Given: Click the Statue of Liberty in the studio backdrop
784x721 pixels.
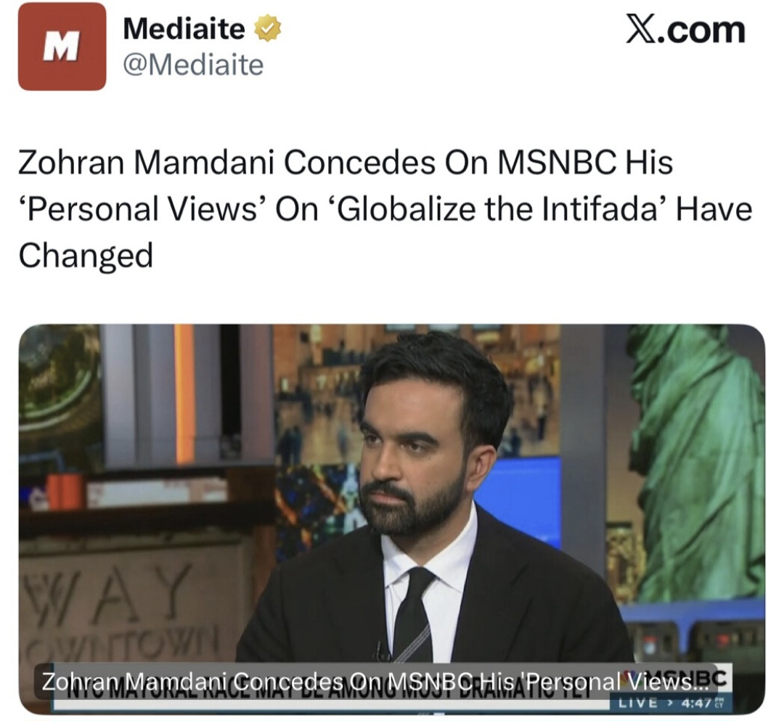Looking at the screenshot, I should tap(700, 450).
